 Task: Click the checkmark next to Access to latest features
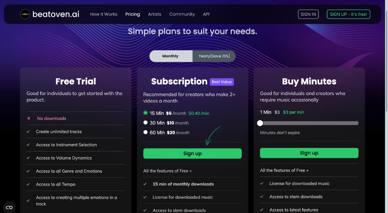[x=262, y=210]
